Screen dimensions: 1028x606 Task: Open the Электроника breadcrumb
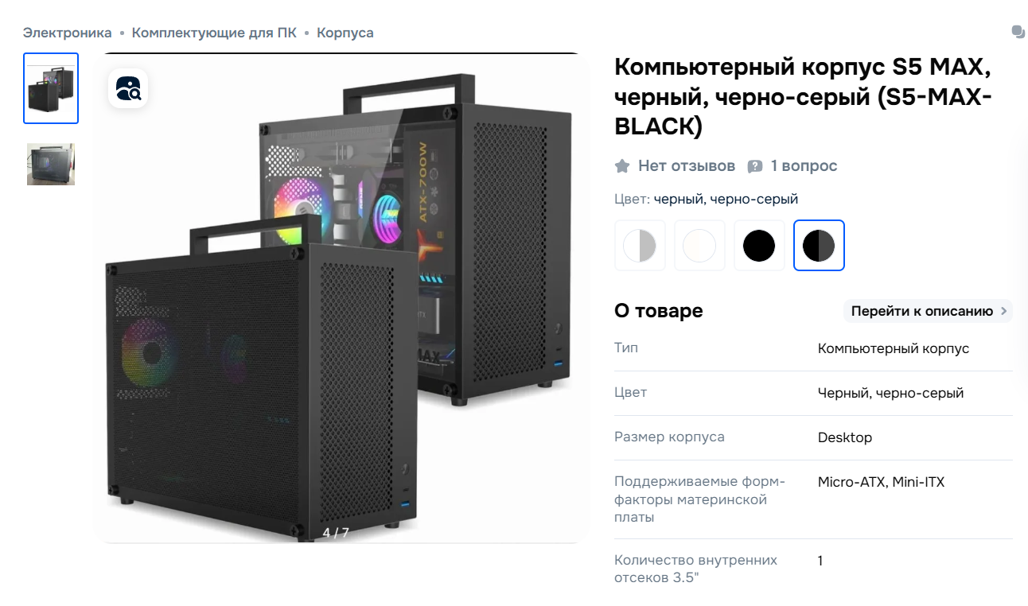point(68,33)
